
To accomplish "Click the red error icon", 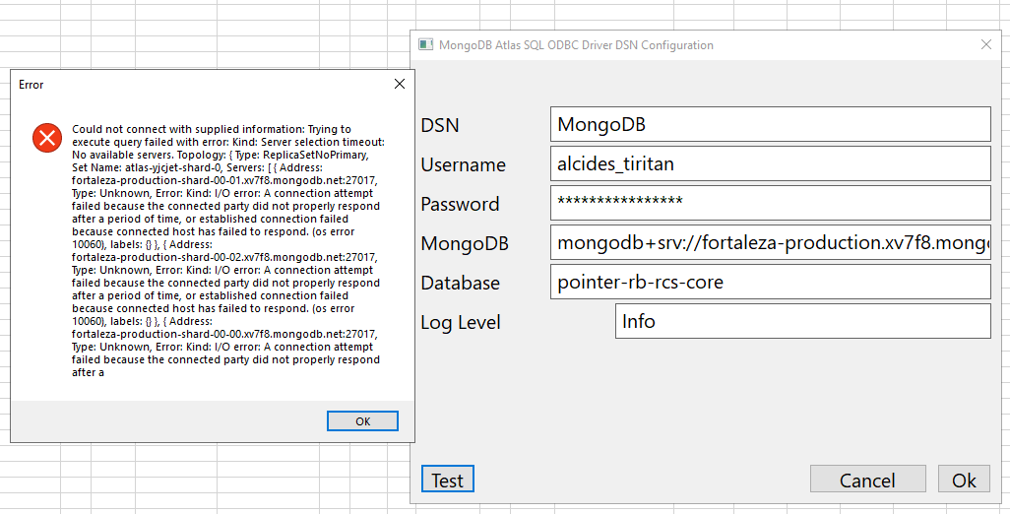I will tap(46, 138).
